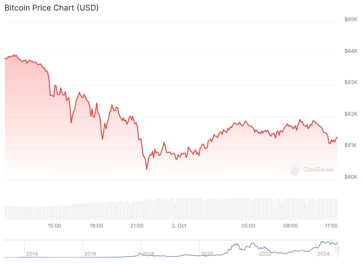Screen dimensions: 362x264
Task: Click the 11:00 time axis label
Action: click(x=331, y=225)
